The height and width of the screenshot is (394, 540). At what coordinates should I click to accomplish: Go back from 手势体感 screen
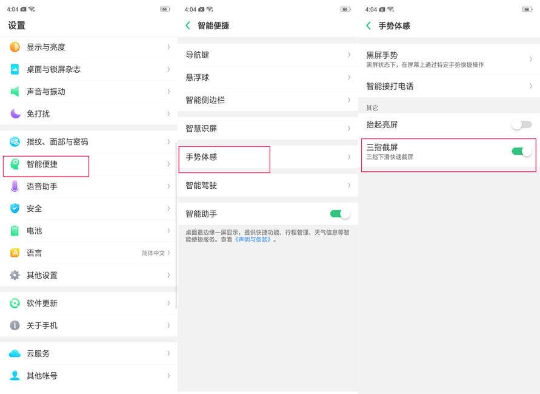[x=369, y=25]
